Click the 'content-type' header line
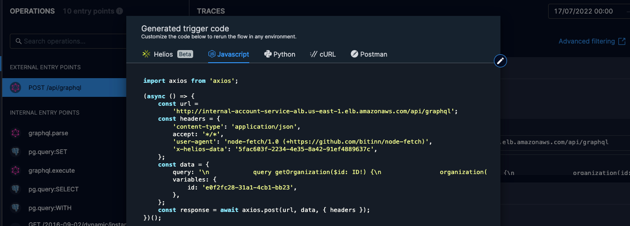630x226 pixels. pyautogui.click(x=236, y=127)
